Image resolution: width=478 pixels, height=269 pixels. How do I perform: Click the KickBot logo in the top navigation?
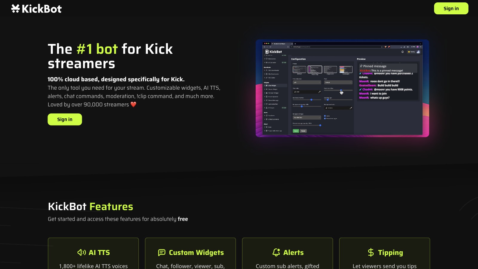(36, 8)
